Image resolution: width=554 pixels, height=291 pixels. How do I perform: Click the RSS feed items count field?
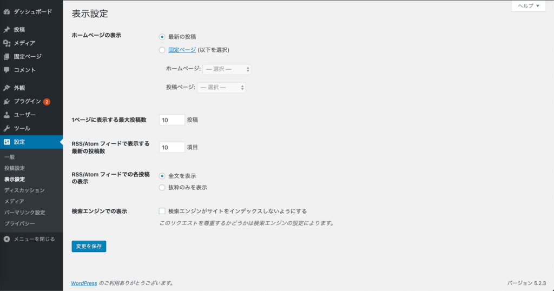(x=172, y=147)
